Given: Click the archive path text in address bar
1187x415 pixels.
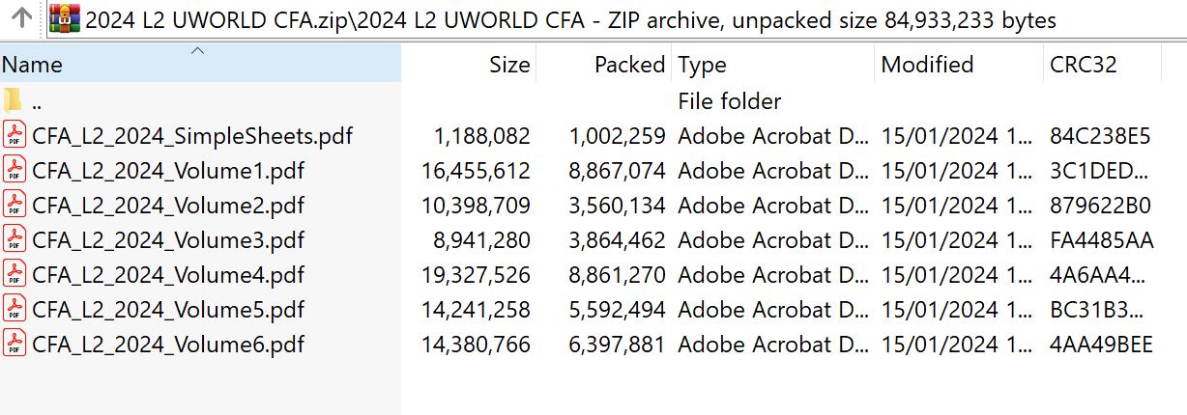Looking at the screenshot, I should point(570,19).
